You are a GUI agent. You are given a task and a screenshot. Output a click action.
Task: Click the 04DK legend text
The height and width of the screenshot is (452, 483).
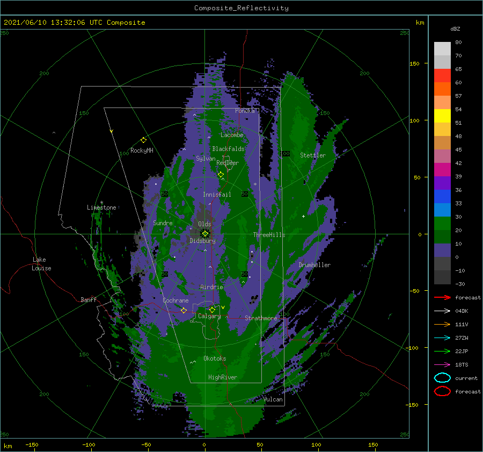(462, 311)
